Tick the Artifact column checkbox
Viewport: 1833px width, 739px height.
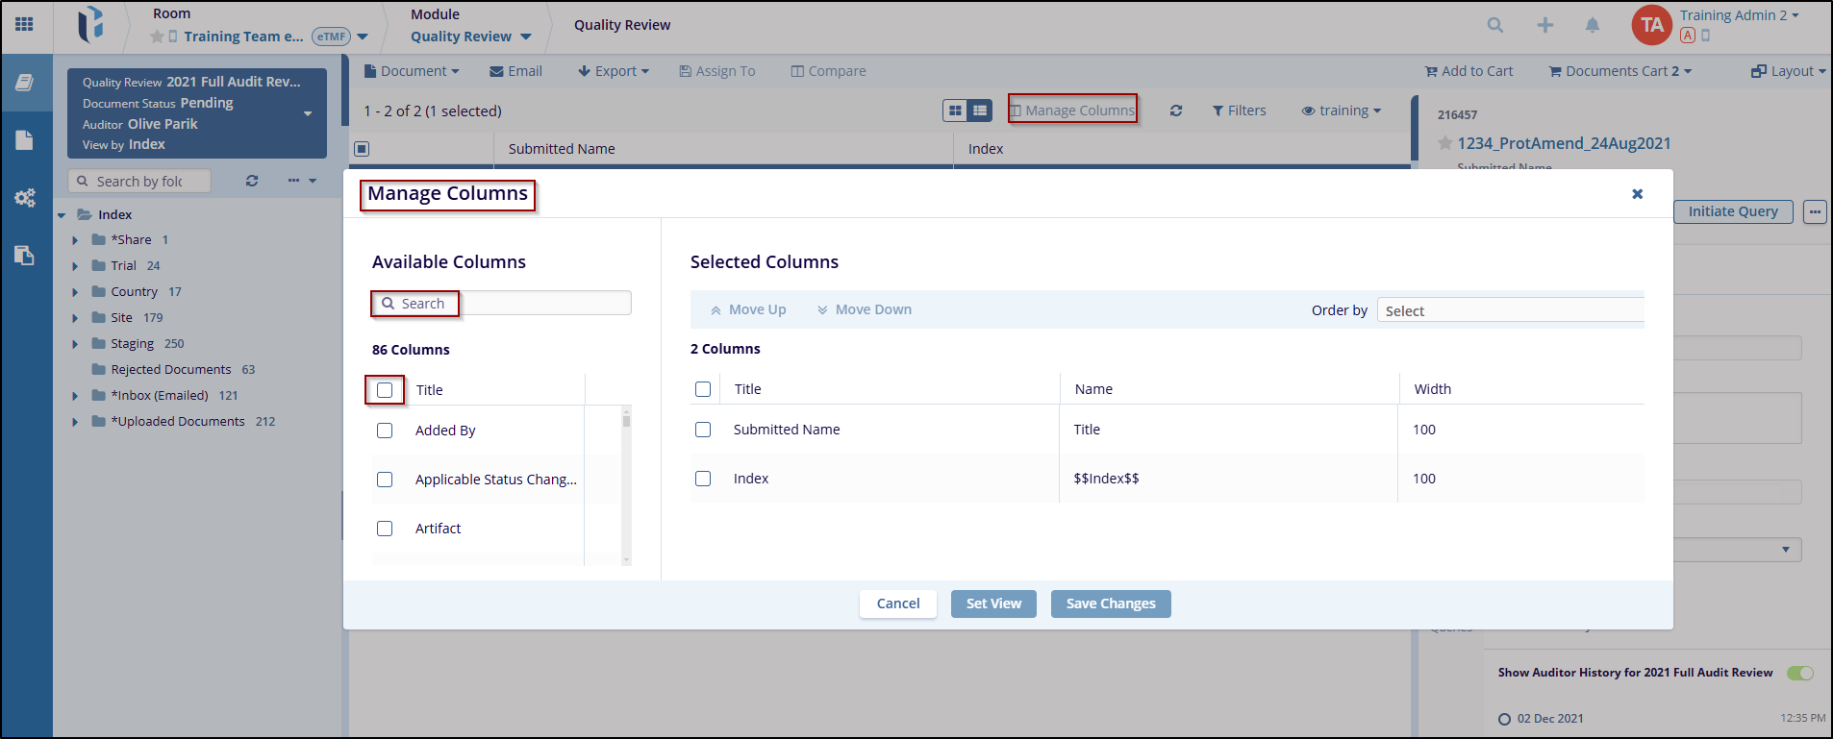(385, 529)
